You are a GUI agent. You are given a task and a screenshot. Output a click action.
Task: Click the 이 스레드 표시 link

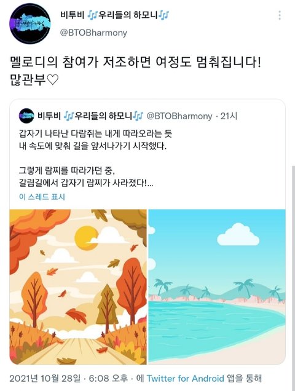click(x=42, y=197)
